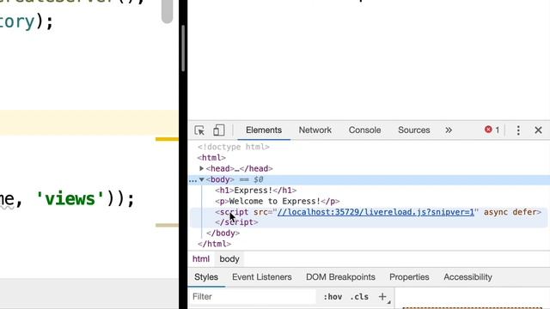
Task: Open the Console tab
Action: click(x=364, y=130)
